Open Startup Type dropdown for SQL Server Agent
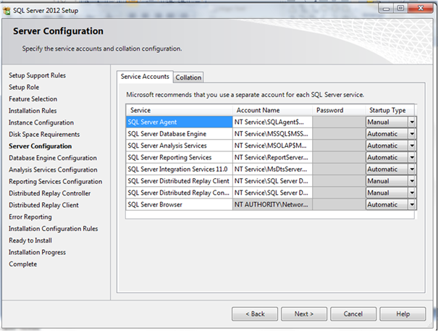Screen dimensions: 438x331 click(x=412, y=122)
